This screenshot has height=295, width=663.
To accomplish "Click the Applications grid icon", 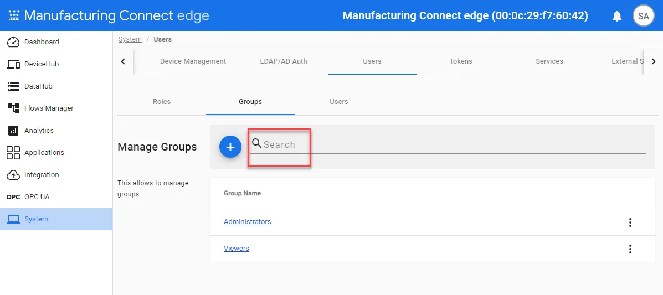I will pos(13,153).
